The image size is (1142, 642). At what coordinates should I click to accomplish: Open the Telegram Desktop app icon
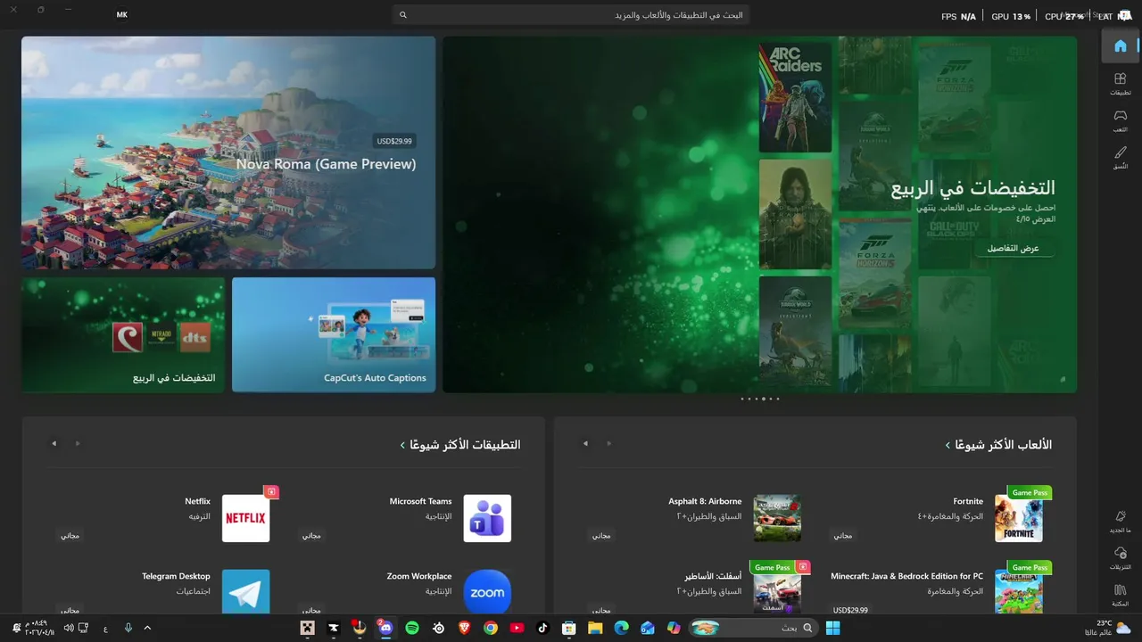click(x=245, y=591)
